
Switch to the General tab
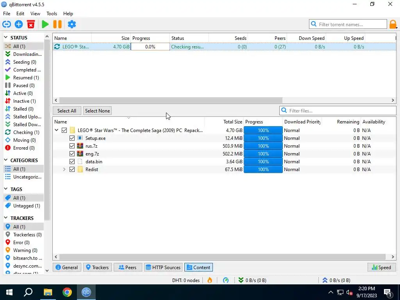(x=67, y=267)
